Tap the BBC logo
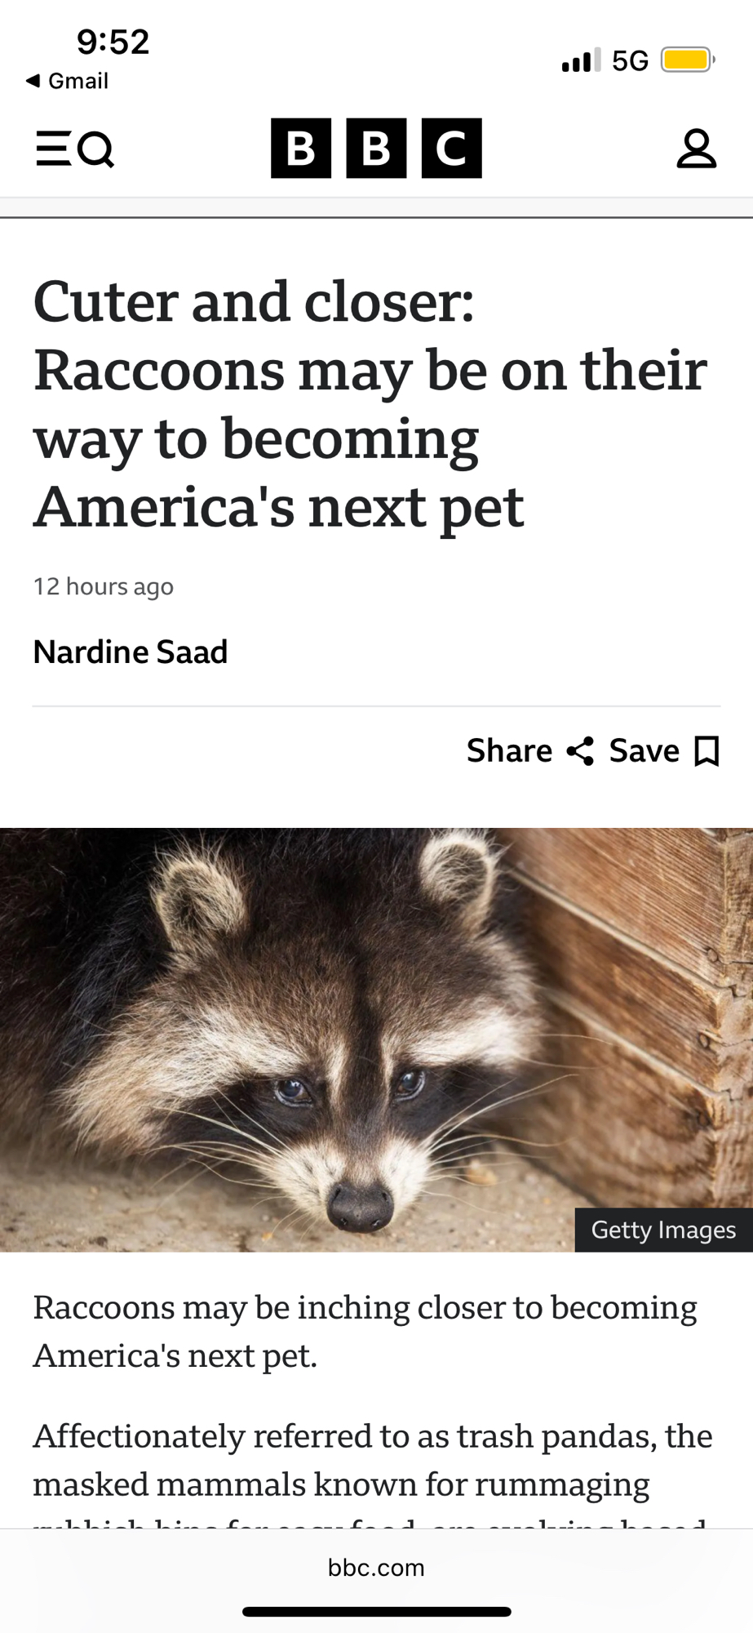The image size is (753, 1633). tap(376, 148)
